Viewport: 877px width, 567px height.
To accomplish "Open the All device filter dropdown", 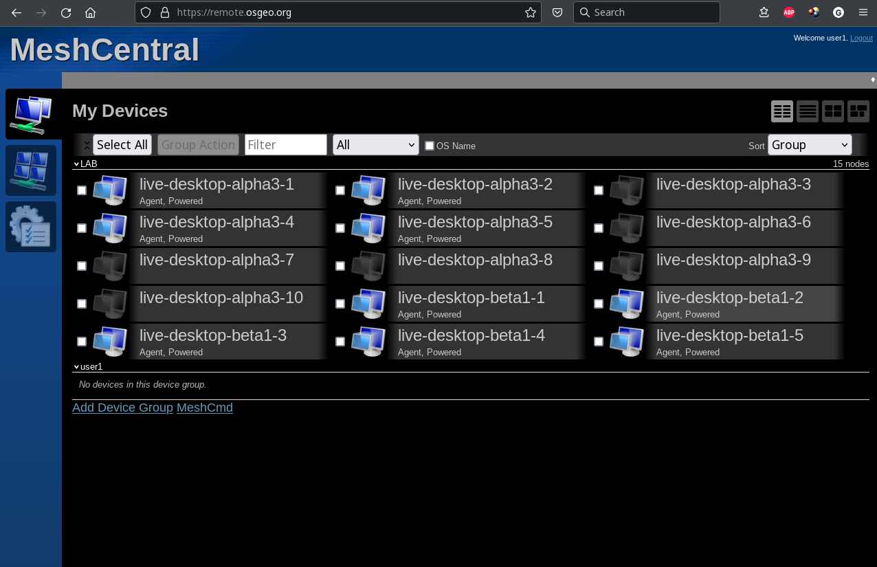I will (x=376, y=145).
